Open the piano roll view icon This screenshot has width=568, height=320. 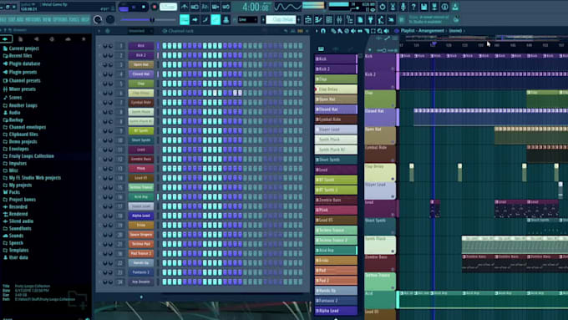[318, 19]
